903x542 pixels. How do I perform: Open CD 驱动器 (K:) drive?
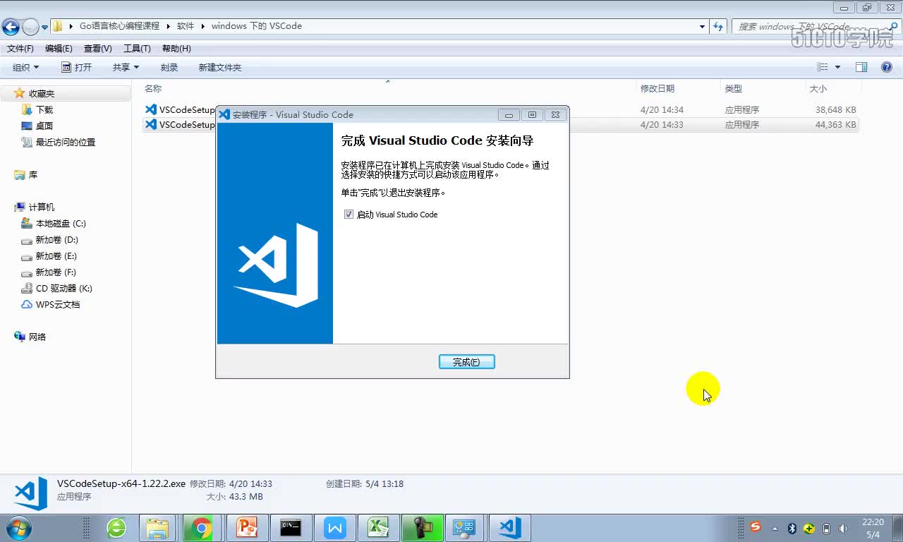click(x=64, y=288)
